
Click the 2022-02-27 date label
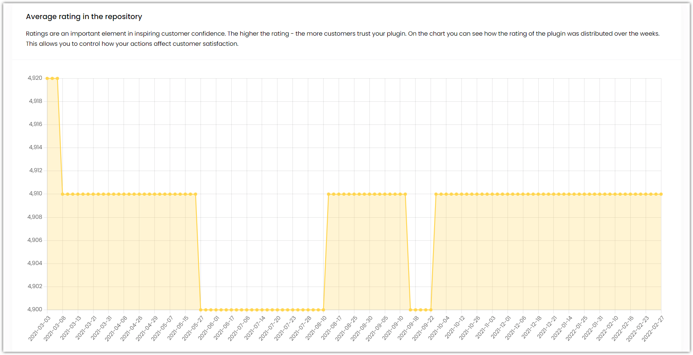coord(653,329)
